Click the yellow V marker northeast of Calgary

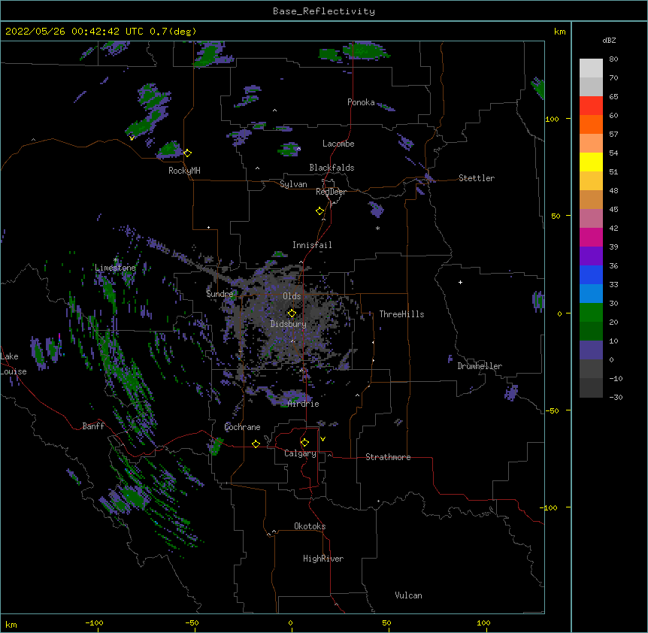(x=322, y=439)
